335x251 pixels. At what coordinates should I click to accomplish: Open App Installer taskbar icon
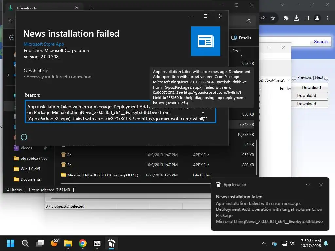pyautogui.click(x=112, y=243)
